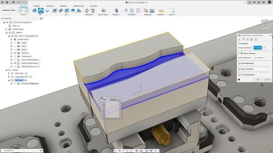Toggle visibility of Setup 3 Workholding 1

(15, 63)
